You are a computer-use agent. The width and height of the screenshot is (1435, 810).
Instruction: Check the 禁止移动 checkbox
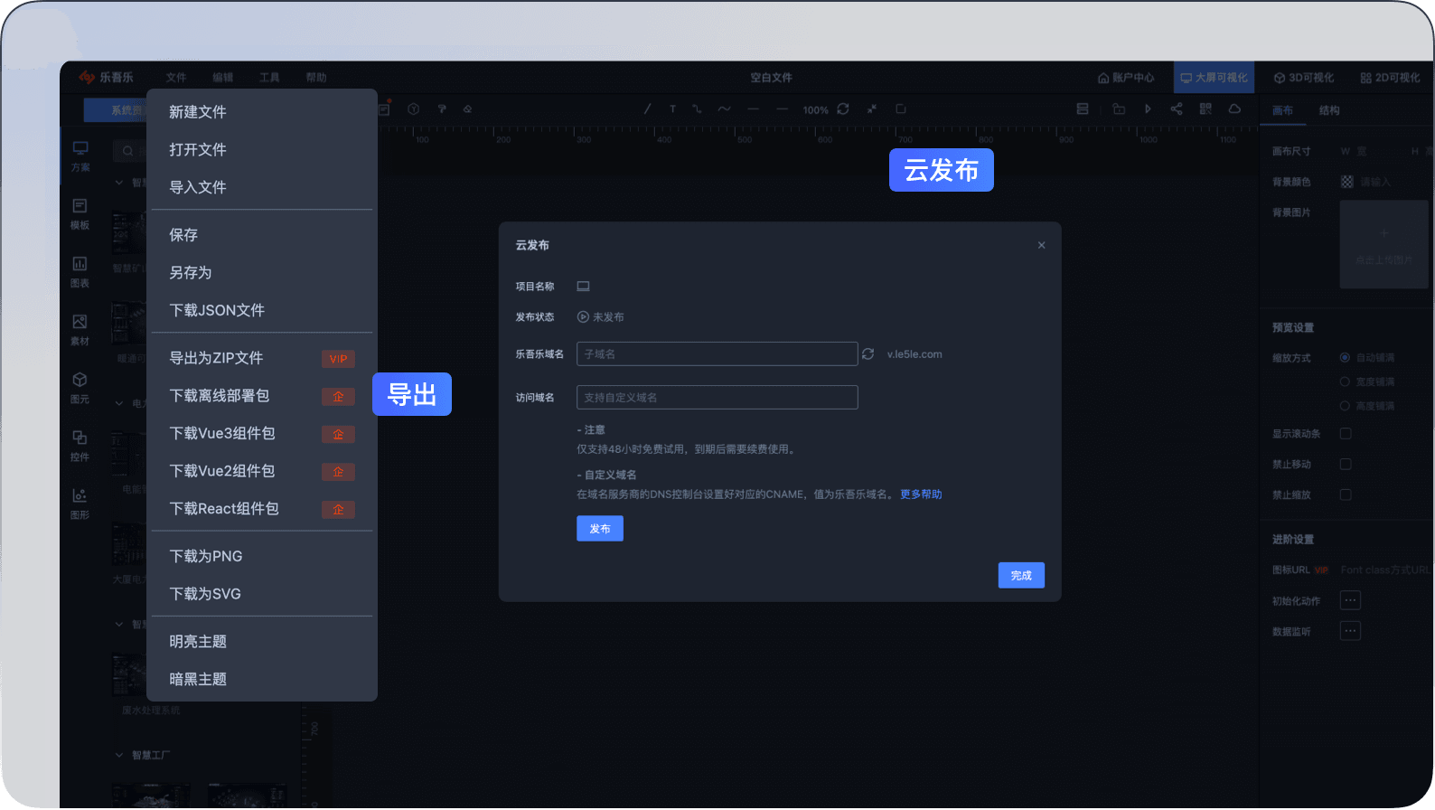tap(1346, 465)
